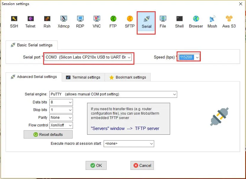The image size is (246, 179).
Task: Switch to the Terminal settings tab
Action: pos(83,77)
